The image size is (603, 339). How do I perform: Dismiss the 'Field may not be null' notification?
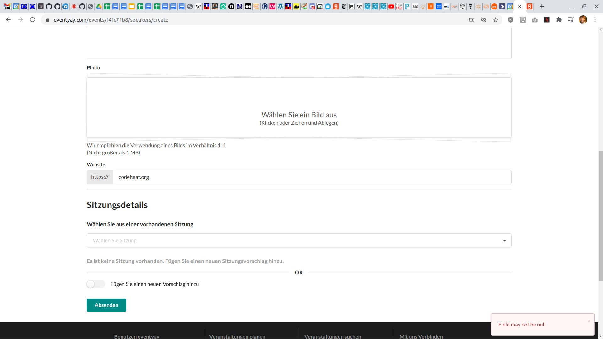tap(589, 321)
